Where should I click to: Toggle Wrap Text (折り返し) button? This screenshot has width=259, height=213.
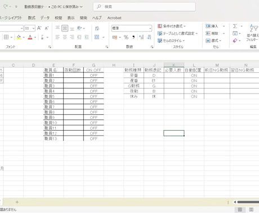click(x=97, y=28)
